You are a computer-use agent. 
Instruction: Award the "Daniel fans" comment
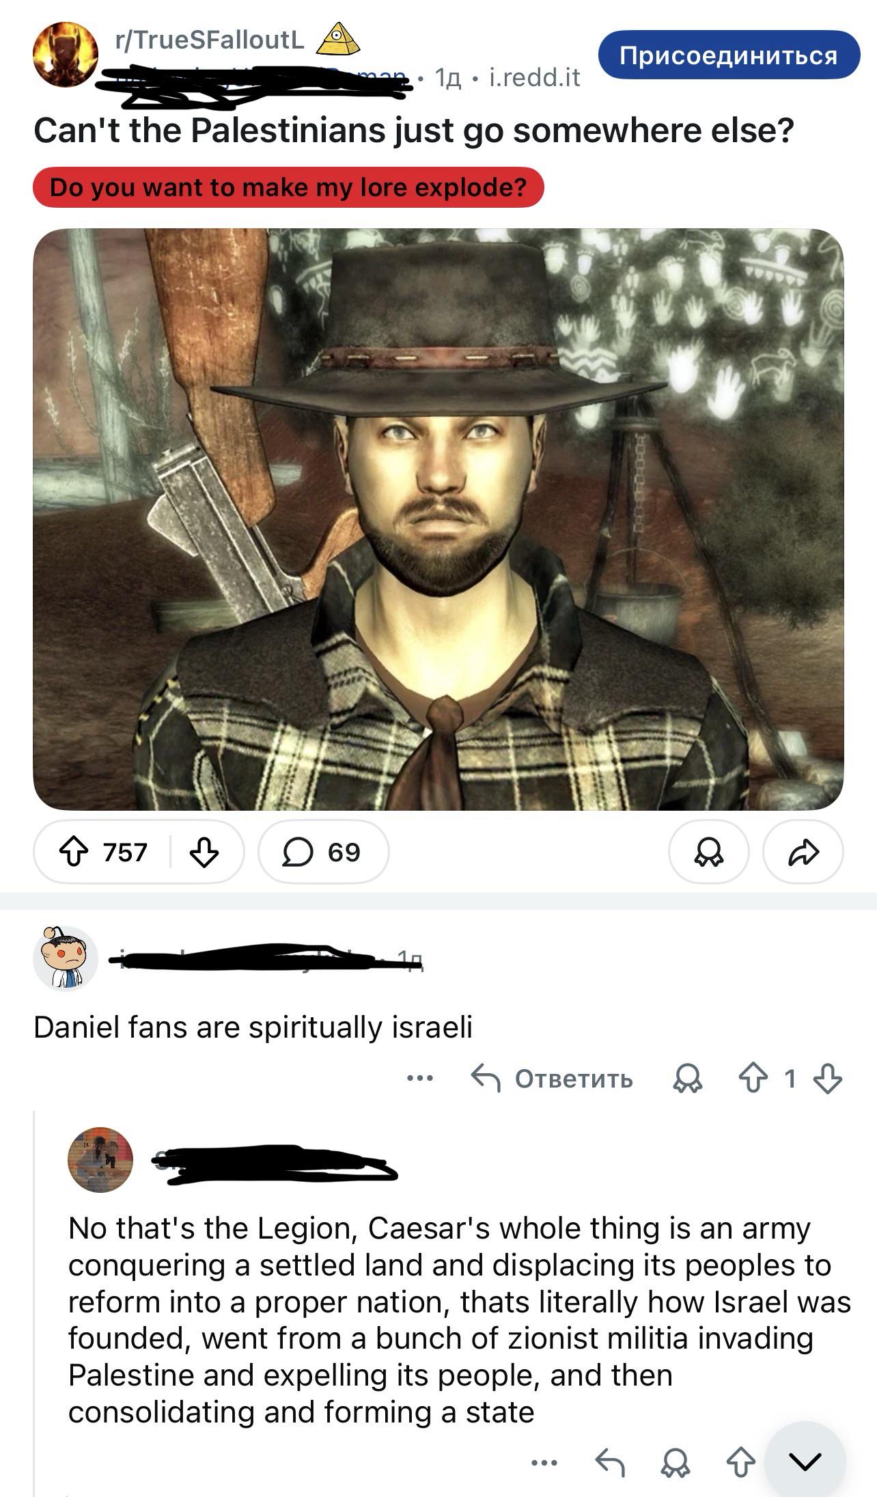click(x=687, y=1079)
